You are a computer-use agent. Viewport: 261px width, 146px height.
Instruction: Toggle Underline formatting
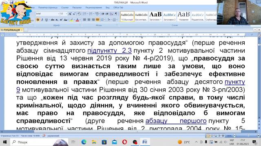46,20
